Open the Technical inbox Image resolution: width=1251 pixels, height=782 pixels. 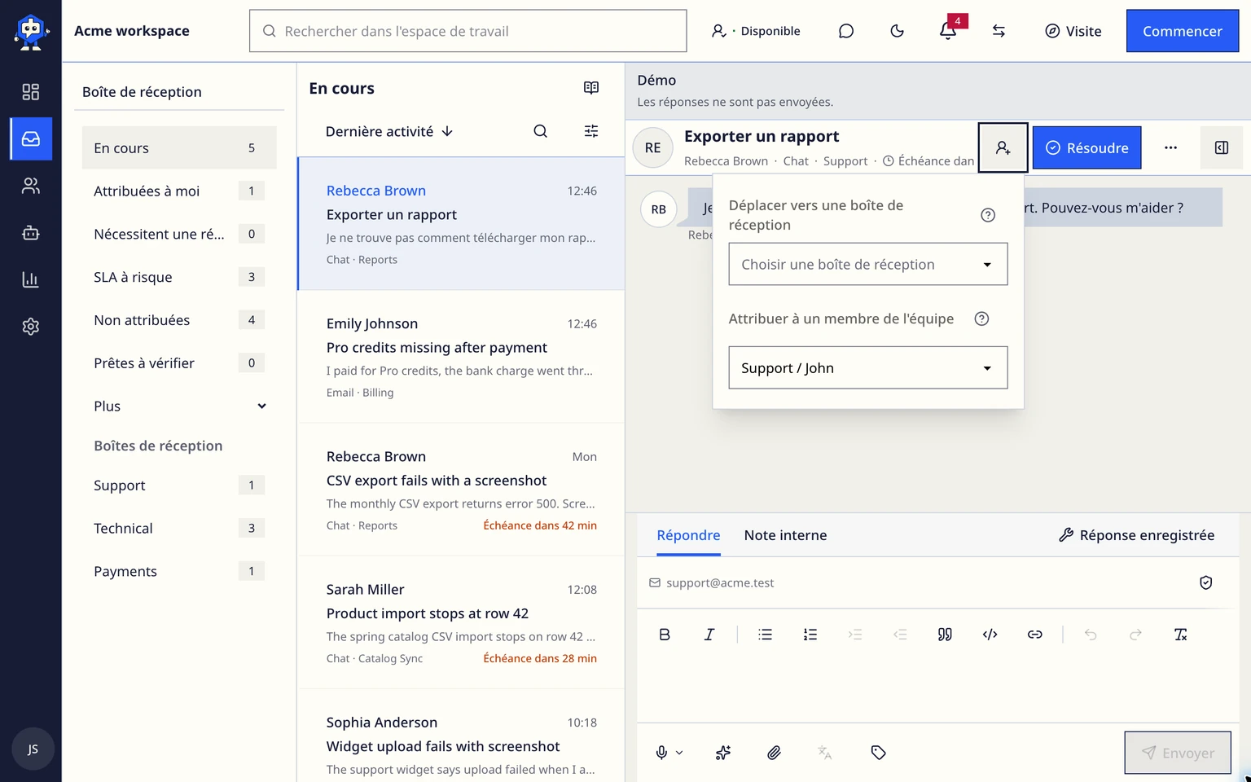pos(179,528)
